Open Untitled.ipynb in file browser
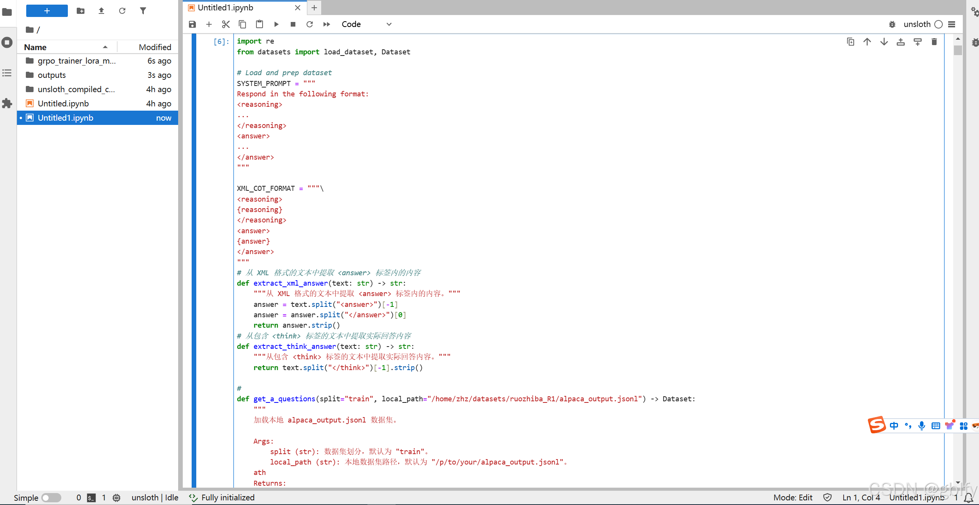 coord(63,104)
